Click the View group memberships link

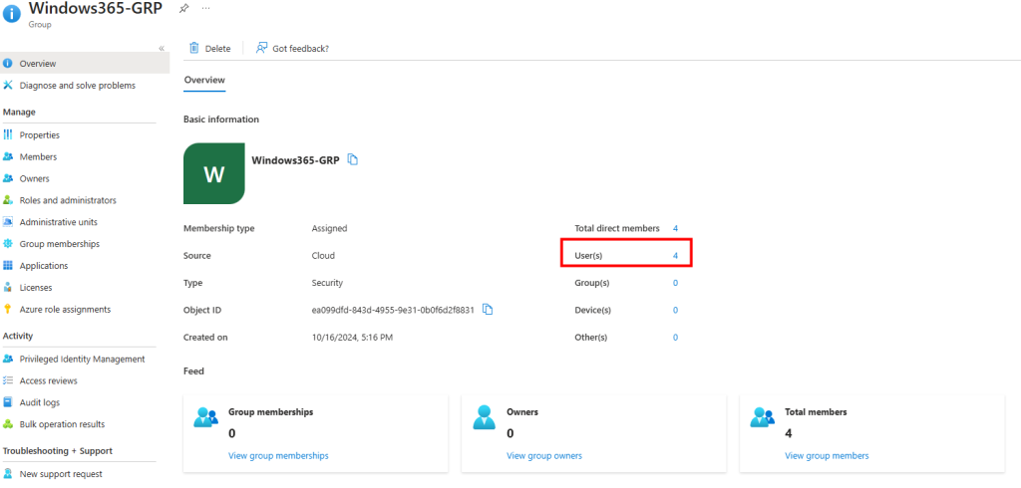[278, 456]
